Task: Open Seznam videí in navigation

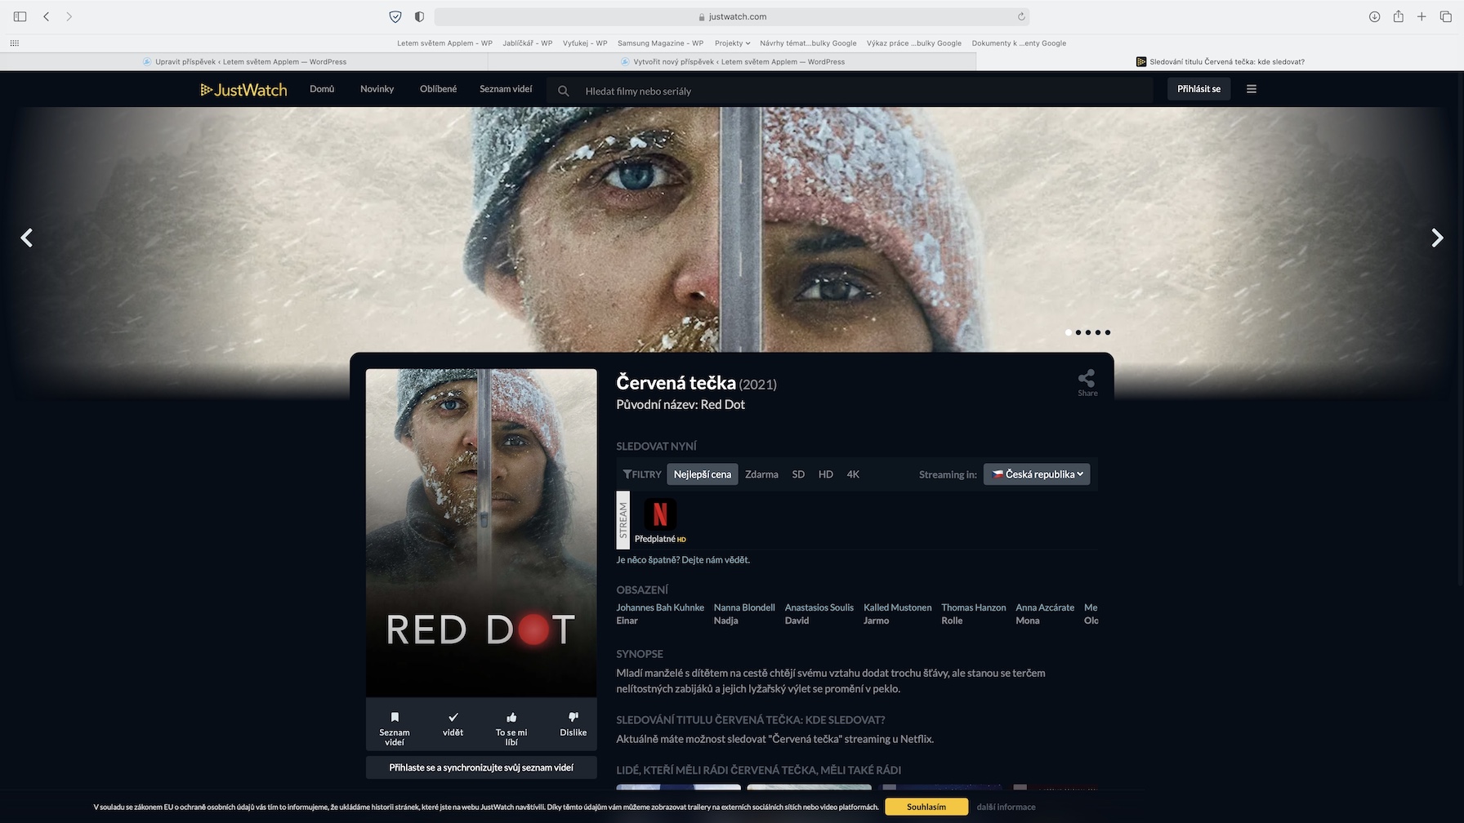Action: click(506, 89)
